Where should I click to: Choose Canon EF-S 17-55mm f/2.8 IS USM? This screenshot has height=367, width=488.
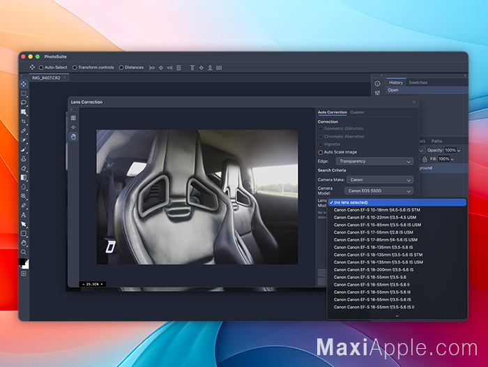(x=397, y=232)
